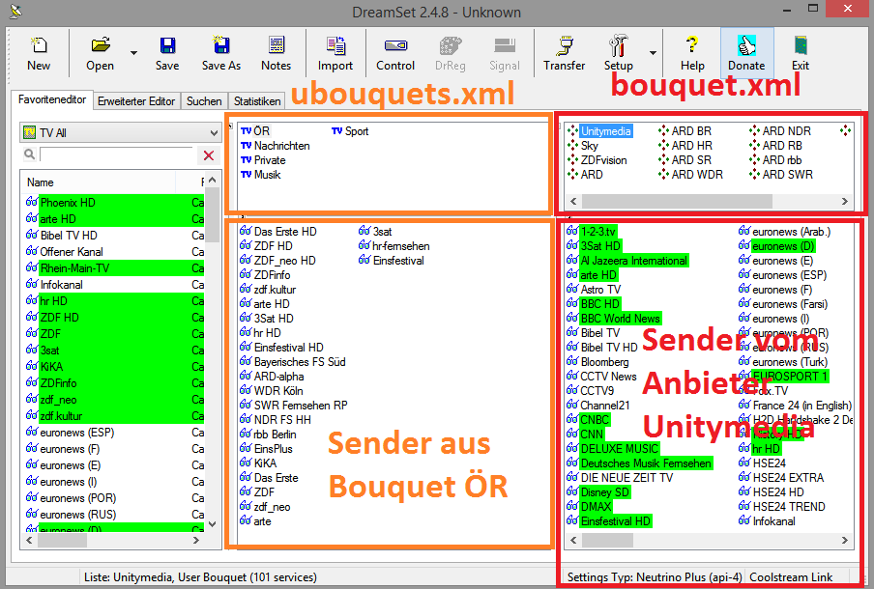Open the Control tool
The height and width of the screenshot is (589, 874).
395,52
